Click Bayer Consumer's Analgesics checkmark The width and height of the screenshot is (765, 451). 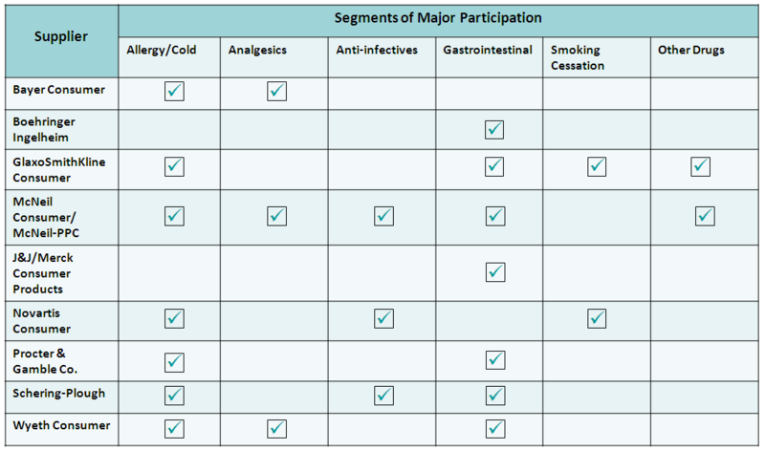coord(276,92)
